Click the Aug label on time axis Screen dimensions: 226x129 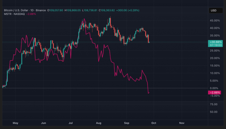(x=99, y=123)
